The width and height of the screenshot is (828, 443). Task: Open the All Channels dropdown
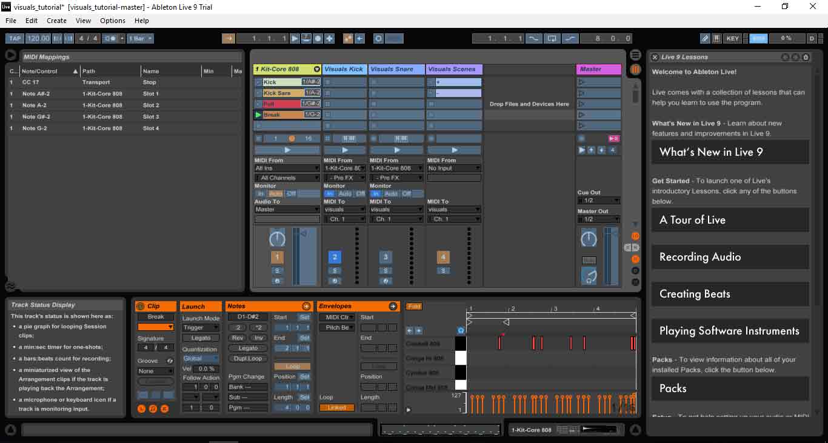[287, 178]
